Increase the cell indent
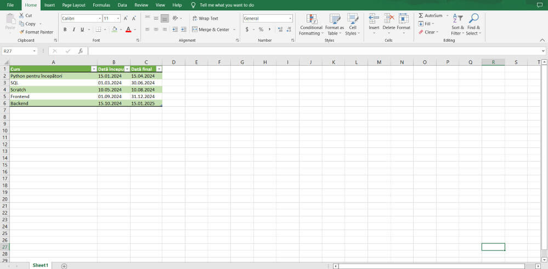This screenshot has width=548, height=269. click(183, 30)
